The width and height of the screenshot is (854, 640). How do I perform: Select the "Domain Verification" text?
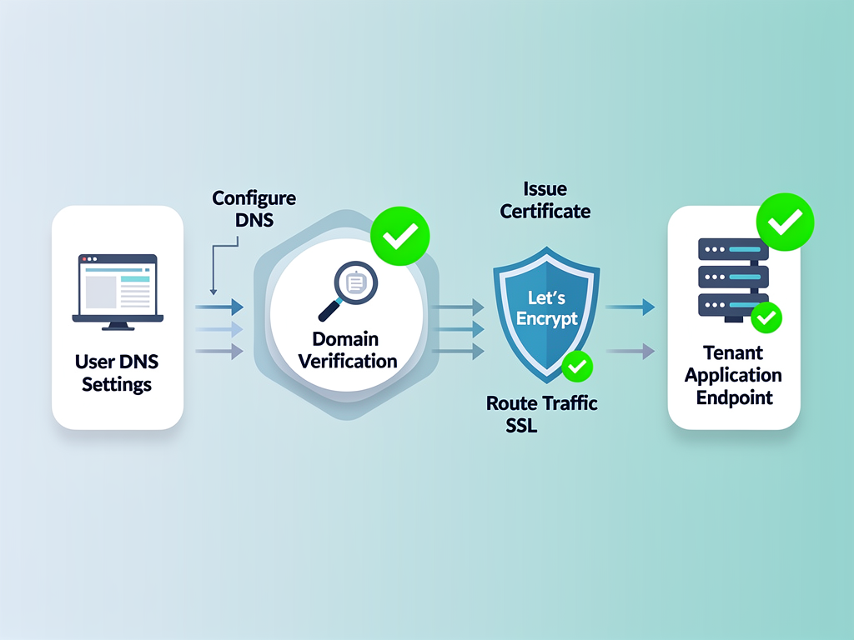(347, 350)
